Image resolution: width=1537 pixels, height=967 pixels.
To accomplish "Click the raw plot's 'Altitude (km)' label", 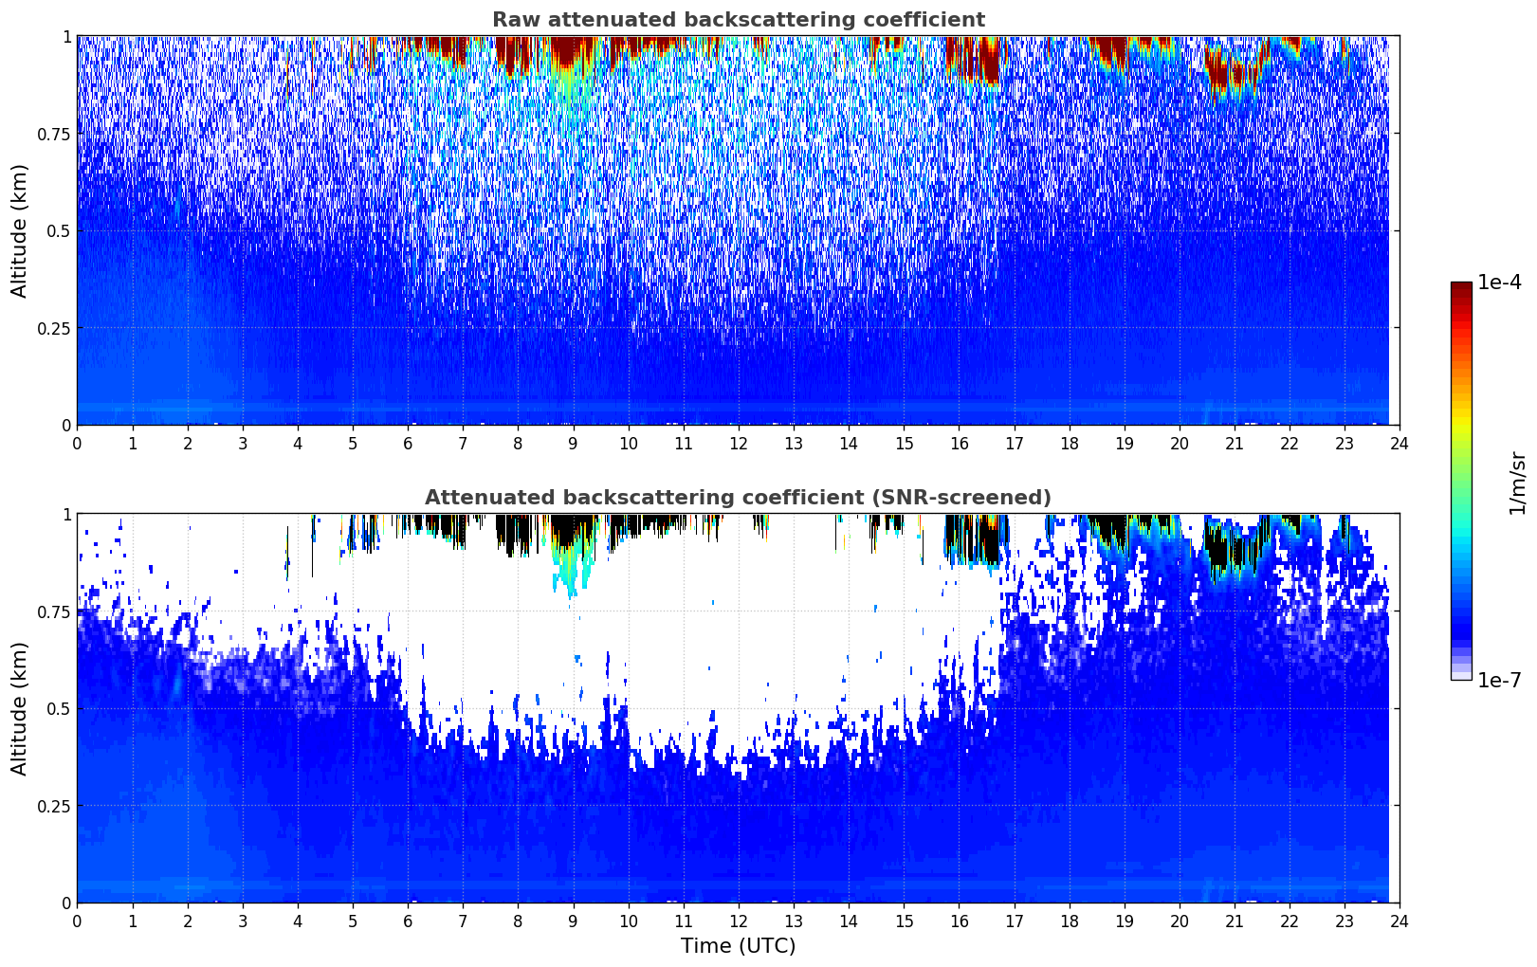I will pyautogui.click(x=20, y=230).
